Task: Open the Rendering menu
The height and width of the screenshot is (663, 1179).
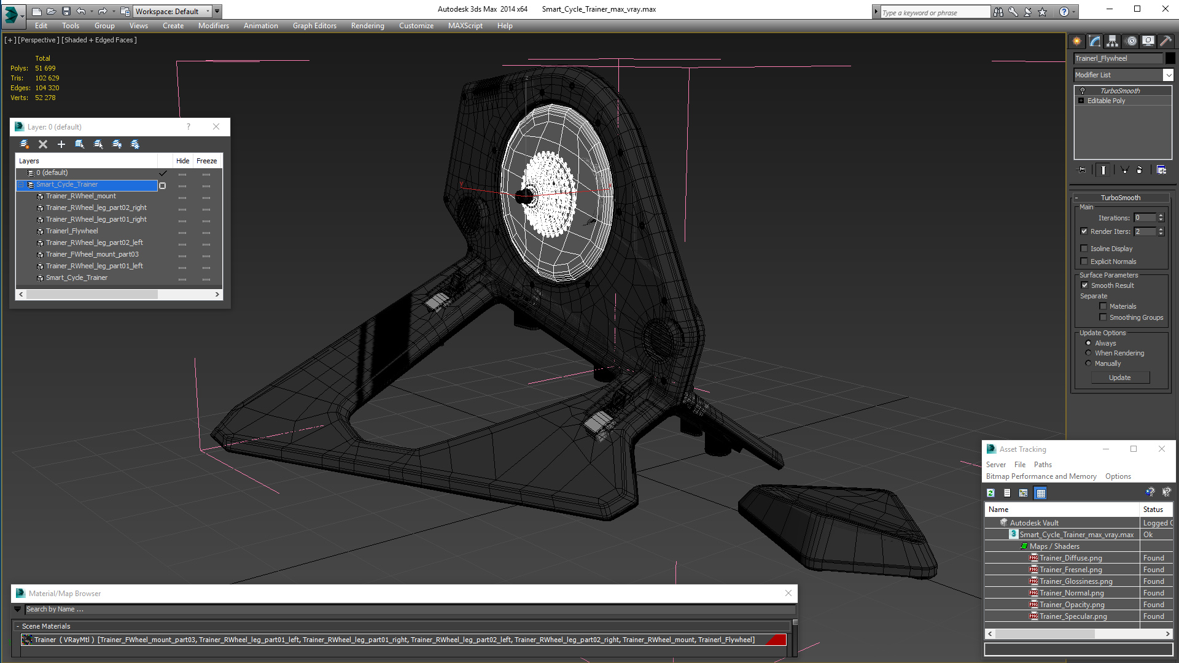Action: pos(367,26)
